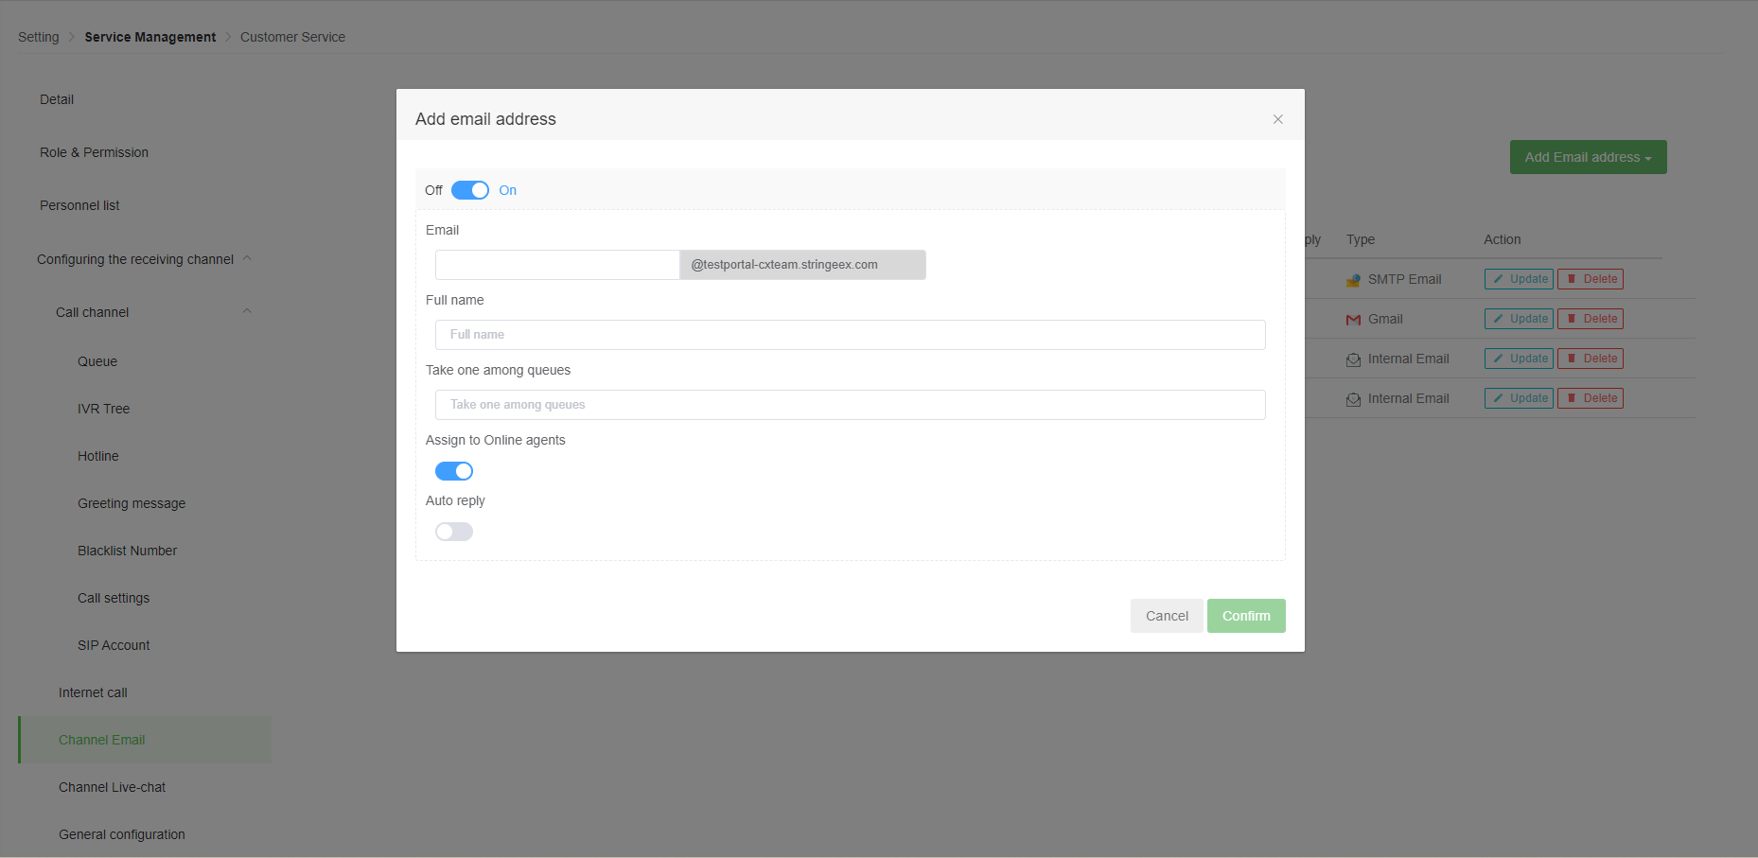Screen dimensions: 1758x858
Task: Click the second Internal Email envelope icon
Action: point(1353,399)
